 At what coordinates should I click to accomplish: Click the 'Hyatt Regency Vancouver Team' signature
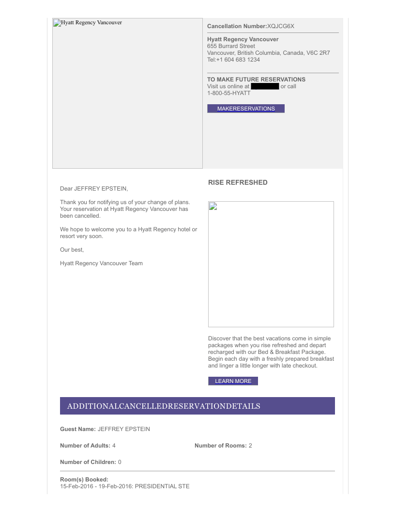tap(101, 263)
